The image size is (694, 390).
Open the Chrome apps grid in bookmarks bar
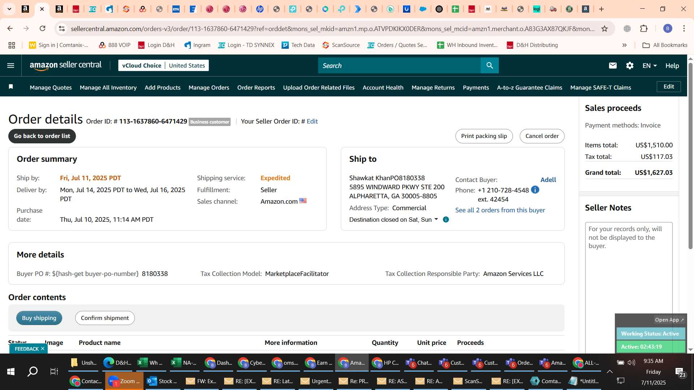point(12,45)
